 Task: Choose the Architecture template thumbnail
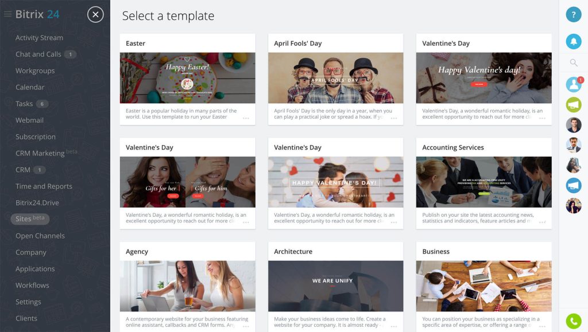(x=335, y=286)
